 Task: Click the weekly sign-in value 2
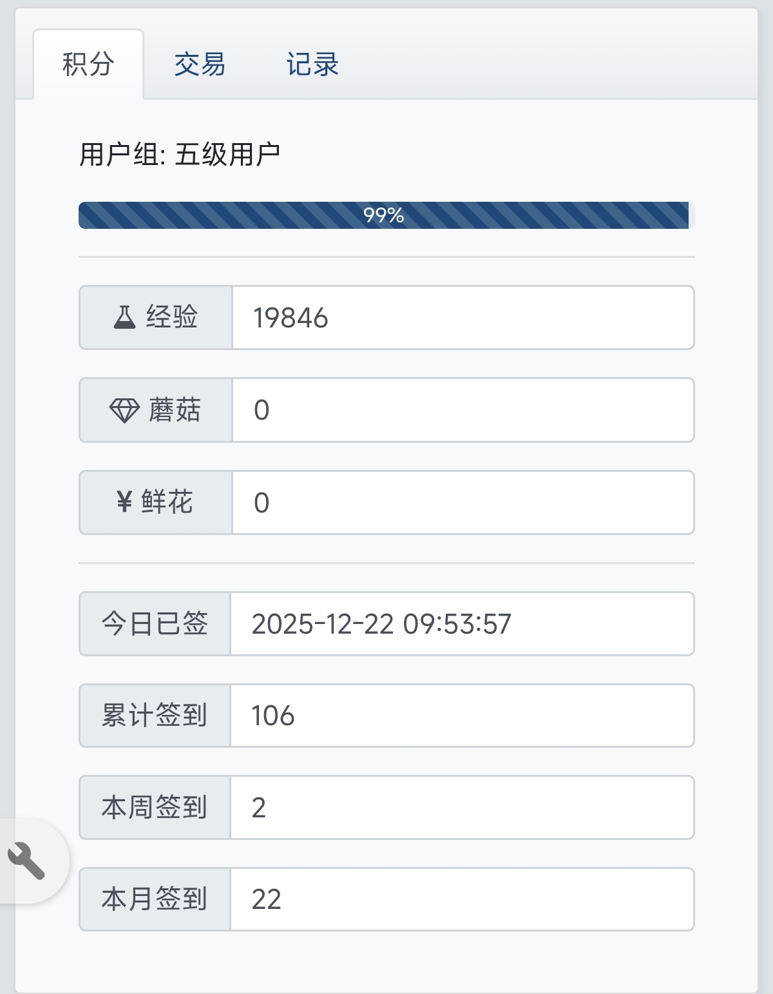click(x=260, y=807)
